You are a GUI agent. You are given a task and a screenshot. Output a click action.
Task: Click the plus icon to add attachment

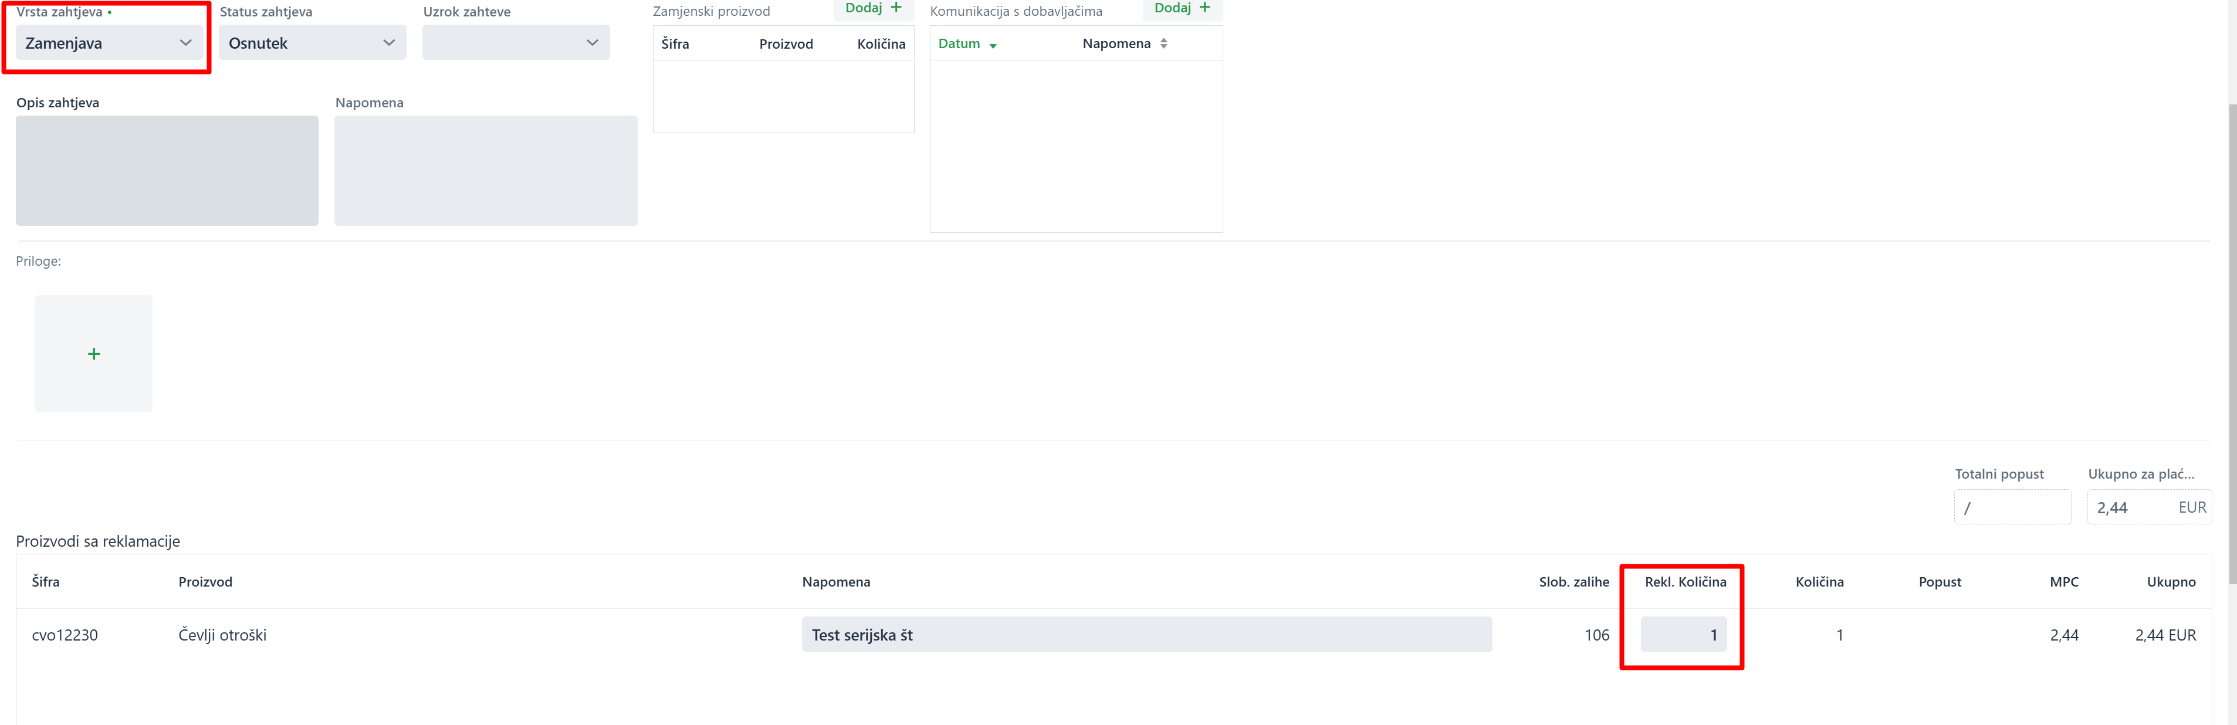(94, 353)
